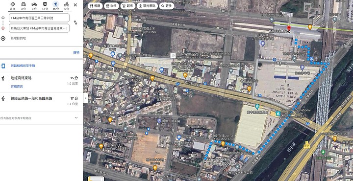Click the origin address input field
Viewport: 353px width, 181px height.
pos(39,18)
